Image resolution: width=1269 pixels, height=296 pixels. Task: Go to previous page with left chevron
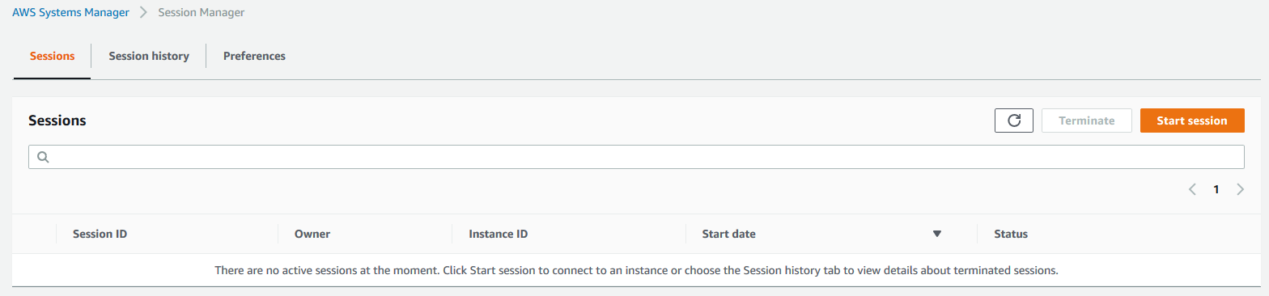coord(1192,189)
